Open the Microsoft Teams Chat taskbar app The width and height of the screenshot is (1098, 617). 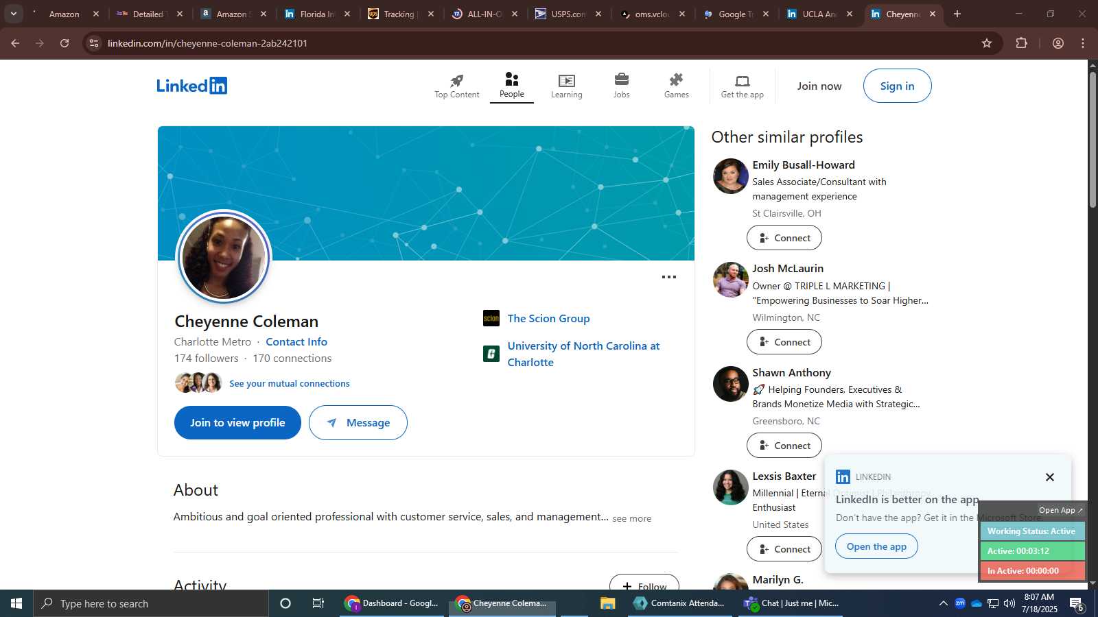pyautogui.click(x=791, y=603)
